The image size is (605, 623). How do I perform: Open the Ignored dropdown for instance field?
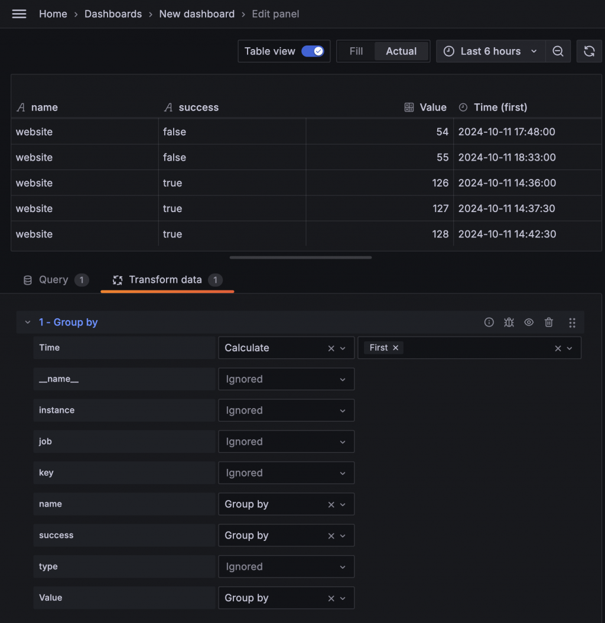tap(286, 410)
